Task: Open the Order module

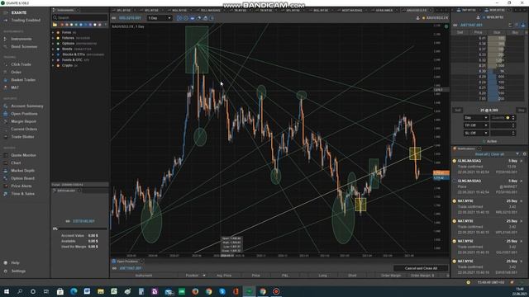Action: tap(16, 72)
